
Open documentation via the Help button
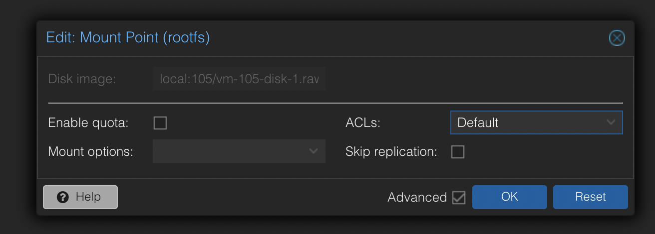coord(80,197)
